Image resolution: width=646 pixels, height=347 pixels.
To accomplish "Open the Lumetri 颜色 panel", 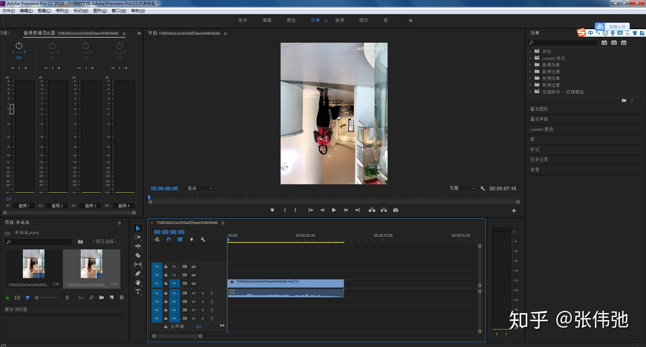I will tap(542, 129).
